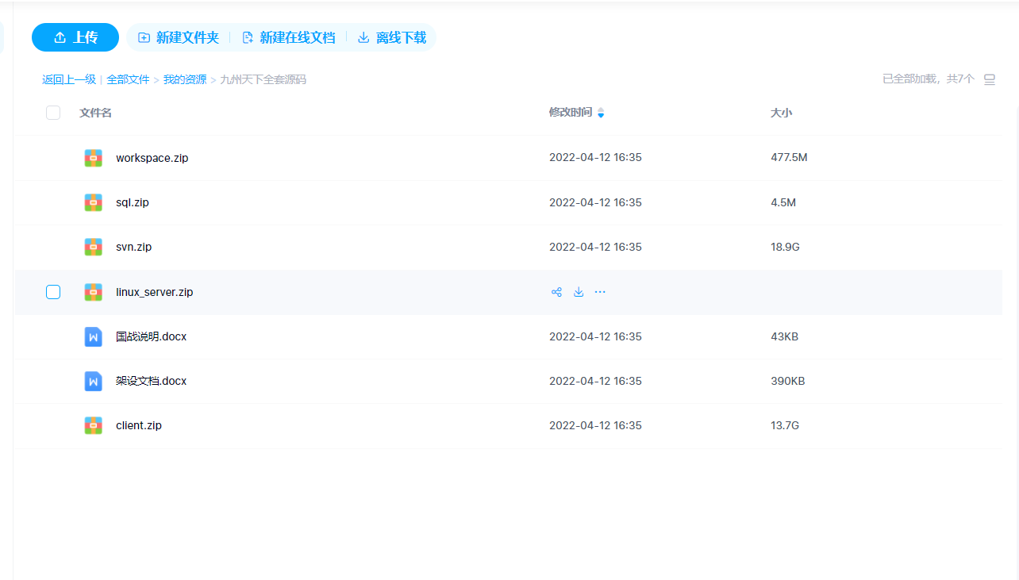1019x580 pixels.
Task: Switch the view mode using the layout icon
Action: point(990,79)
